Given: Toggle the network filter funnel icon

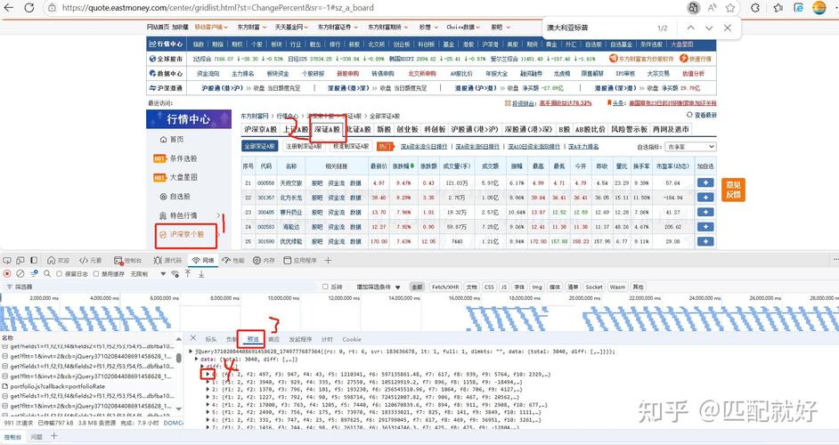Looking at the screenshot, I should click(34, 273).
